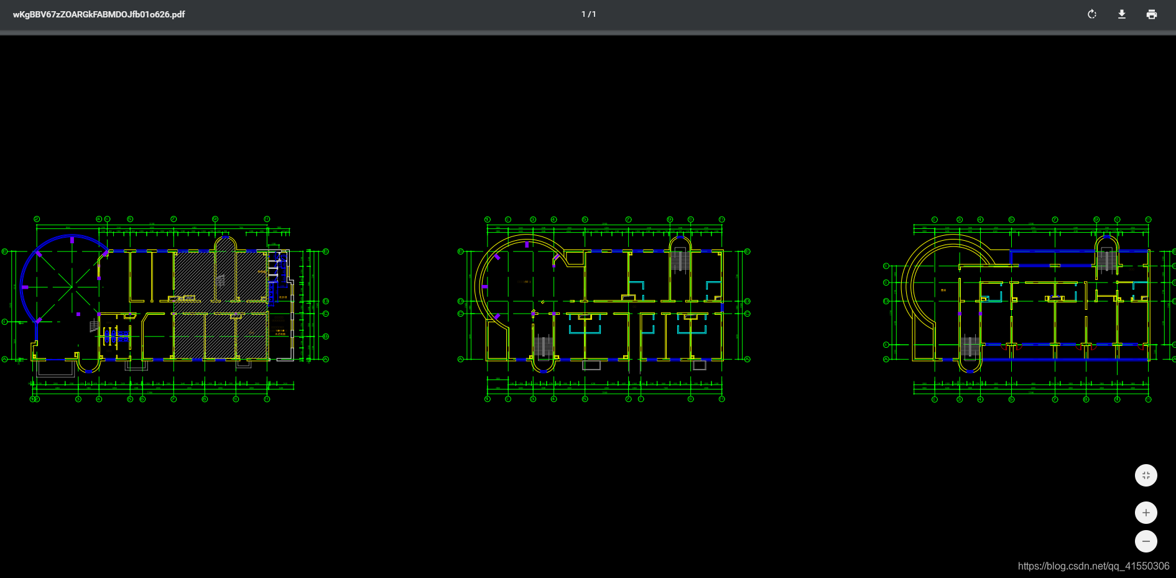Zoom in with the plus button

(x=1146, y=513)
